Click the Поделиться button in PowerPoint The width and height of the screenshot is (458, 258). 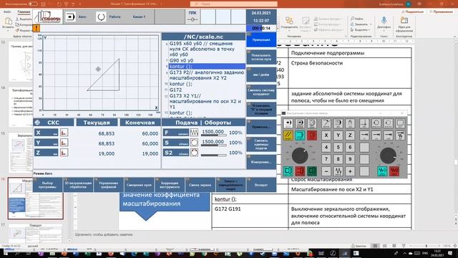(x=412, y=11)
